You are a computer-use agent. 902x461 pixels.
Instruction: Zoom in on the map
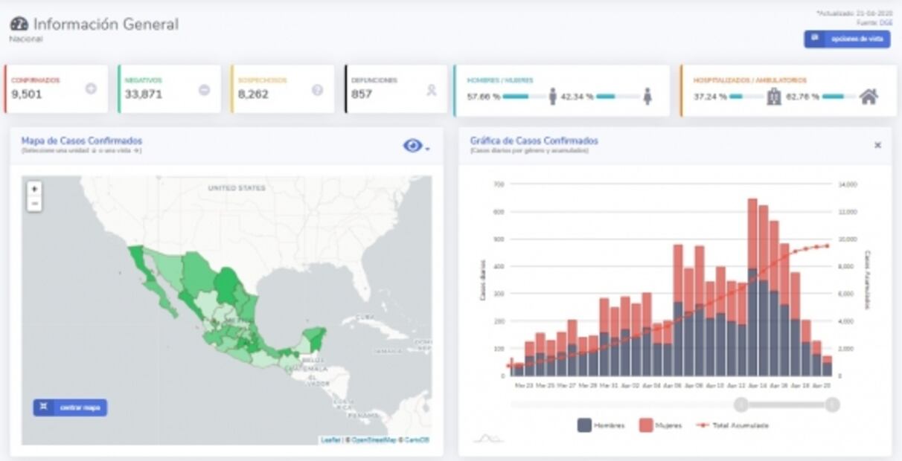click(x=34, y=190)
